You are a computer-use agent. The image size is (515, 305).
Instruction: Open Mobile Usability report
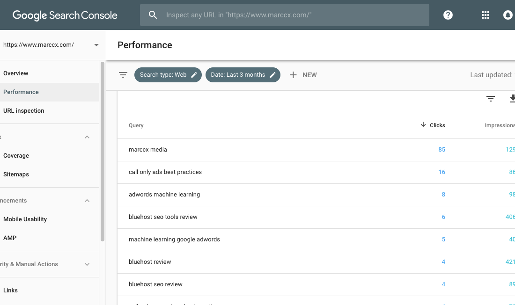pos(25,219)
